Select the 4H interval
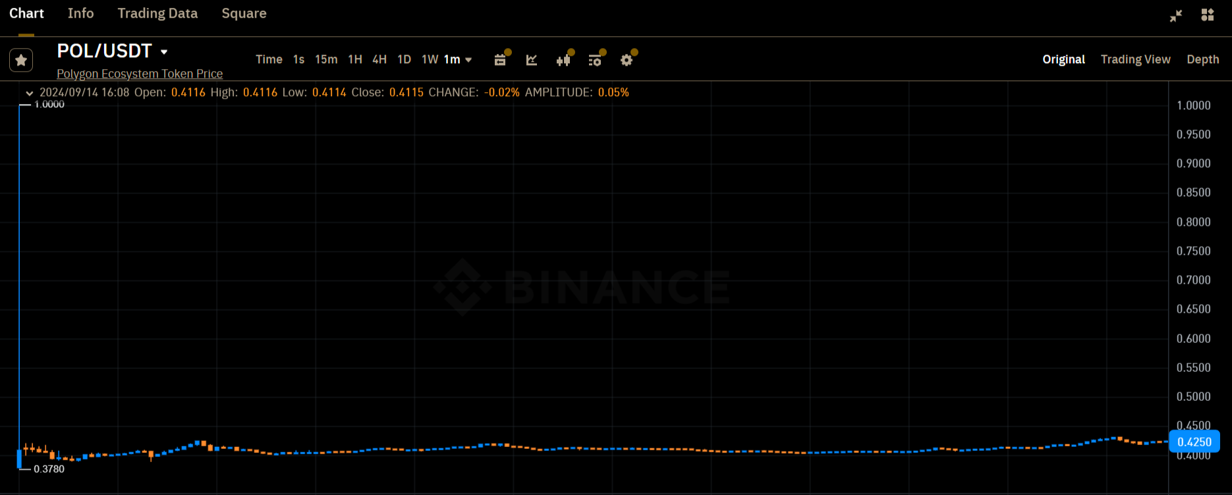This screenshot has width=1232, height=495. tap(379, 59)
